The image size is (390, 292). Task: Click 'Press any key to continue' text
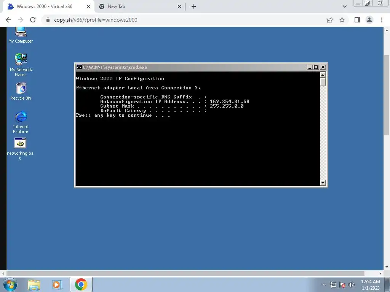pyautogui.click(x=123, y=115)
